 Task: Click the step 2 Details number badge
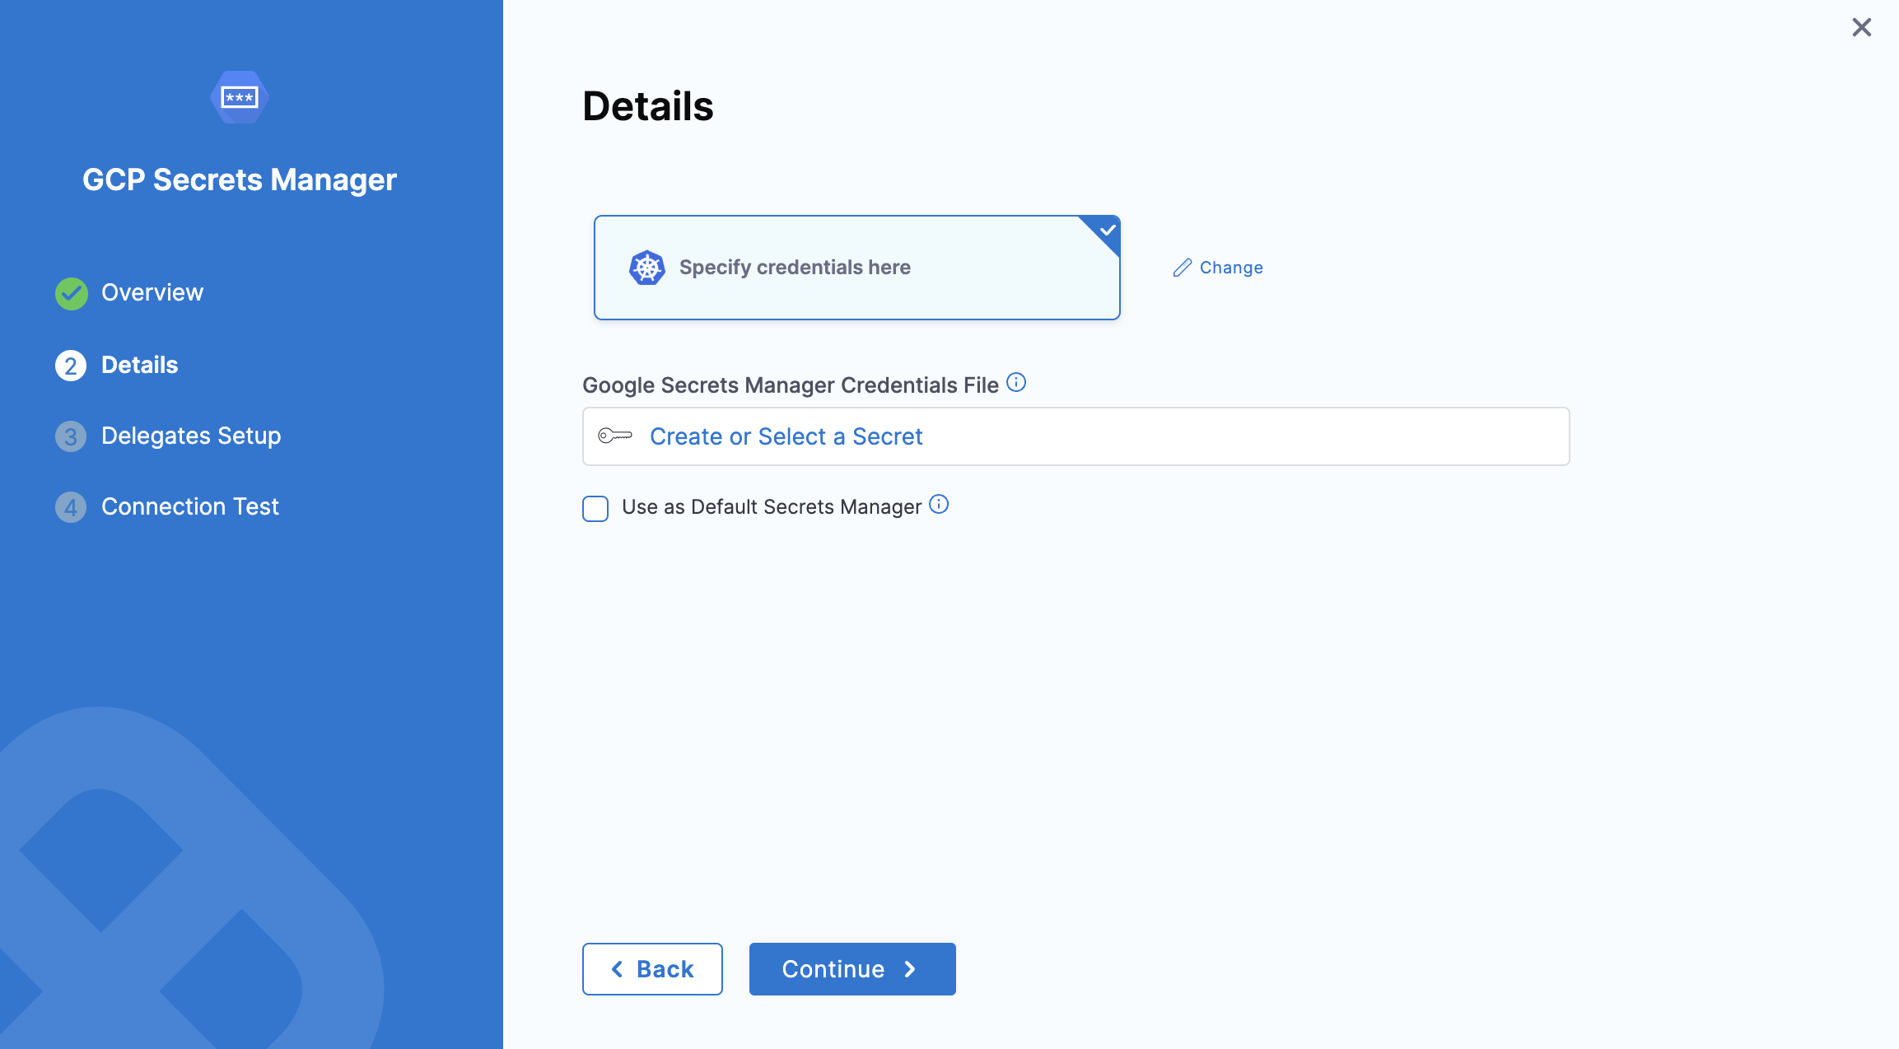point(71,366)
